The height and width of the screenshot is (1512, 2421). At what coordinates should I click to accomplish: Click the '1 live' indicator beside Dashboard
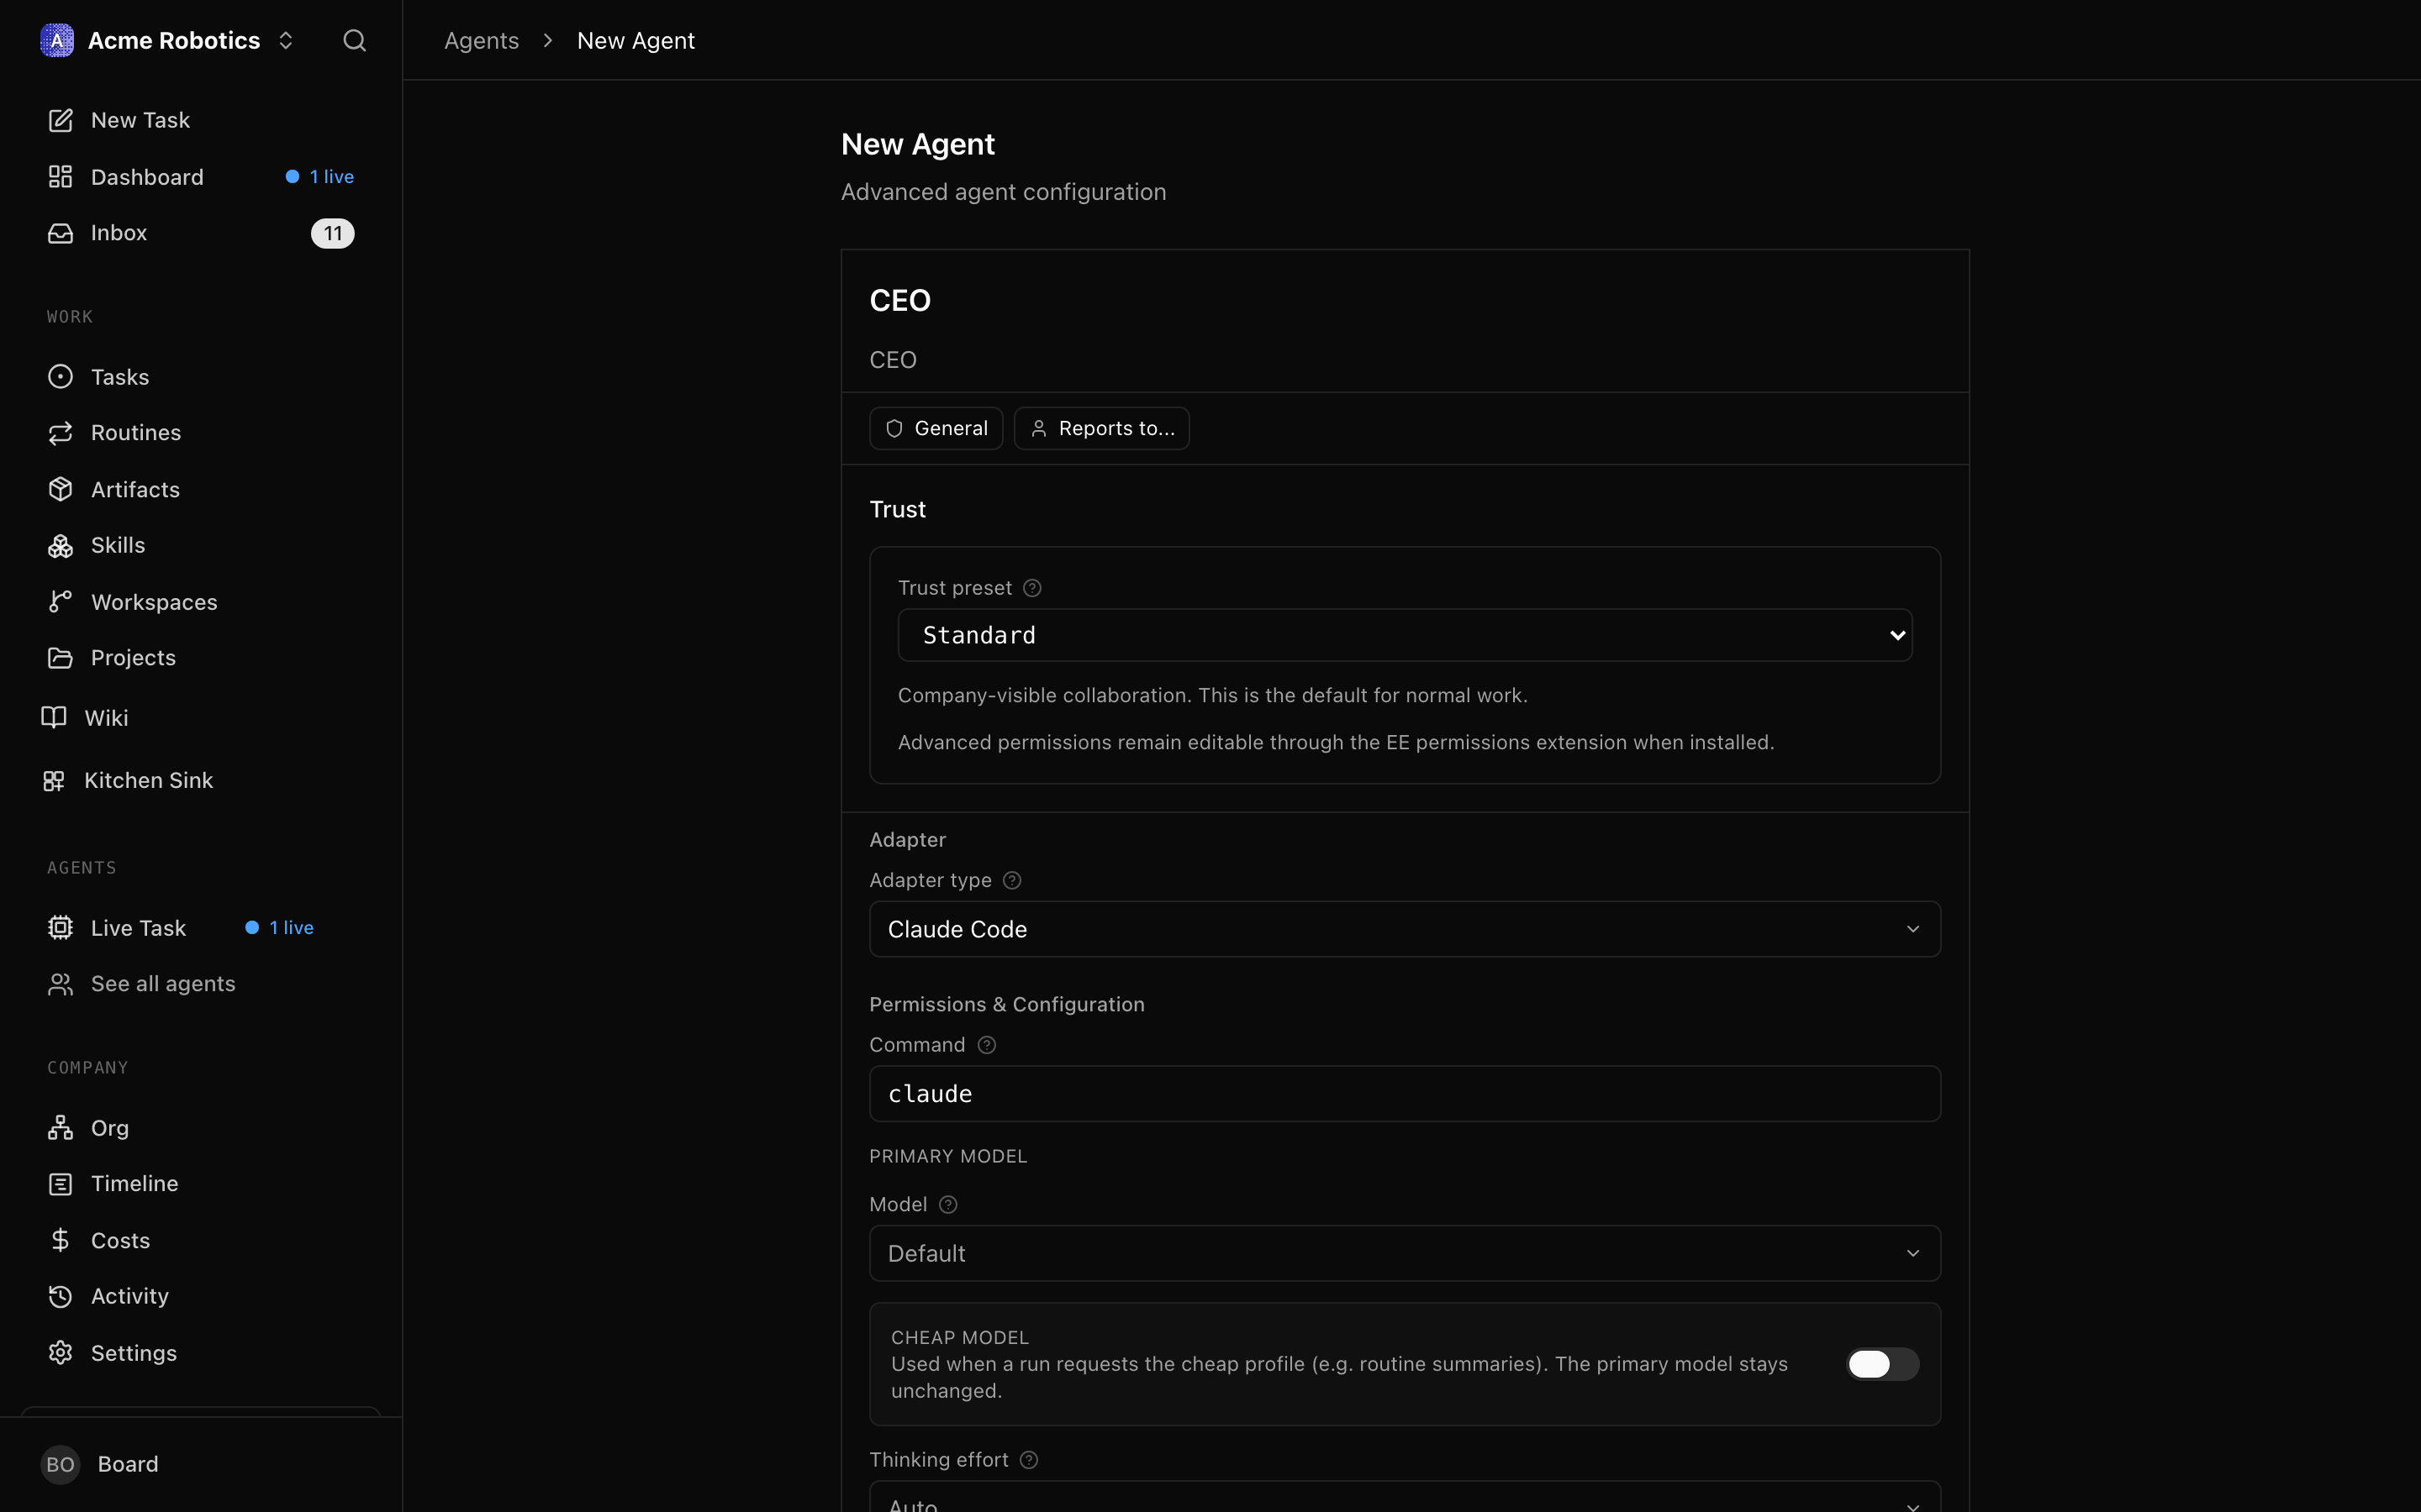click(x=320, y=177)
